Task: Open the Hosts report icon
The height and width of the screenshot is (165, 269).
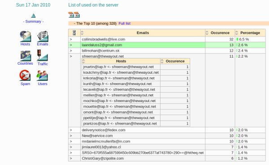Action: coord(26,36)
